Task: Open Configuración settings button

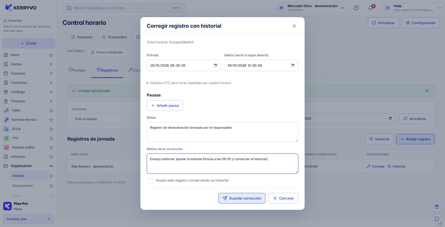Action: (x=421, y=23)
